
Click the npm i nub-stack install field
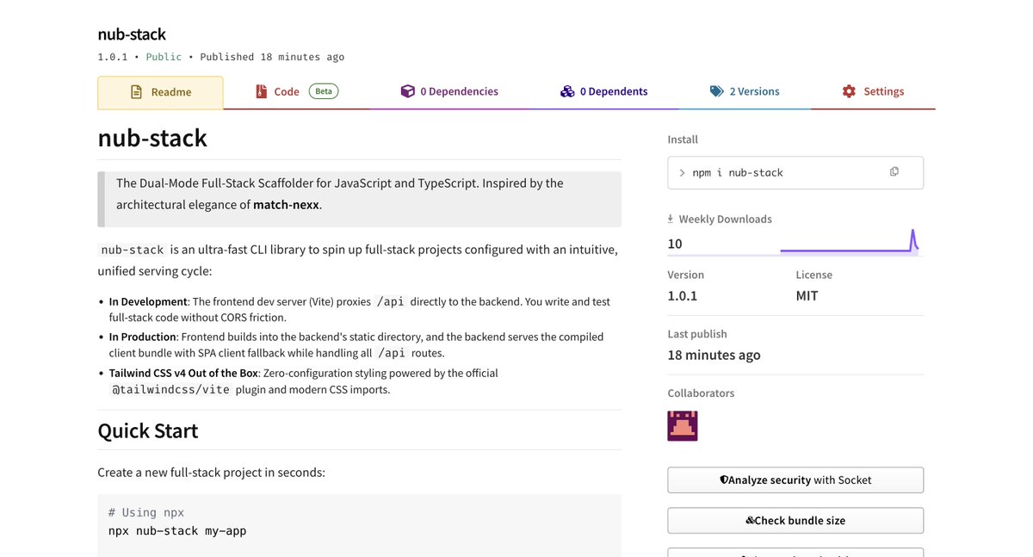(795, 172)
